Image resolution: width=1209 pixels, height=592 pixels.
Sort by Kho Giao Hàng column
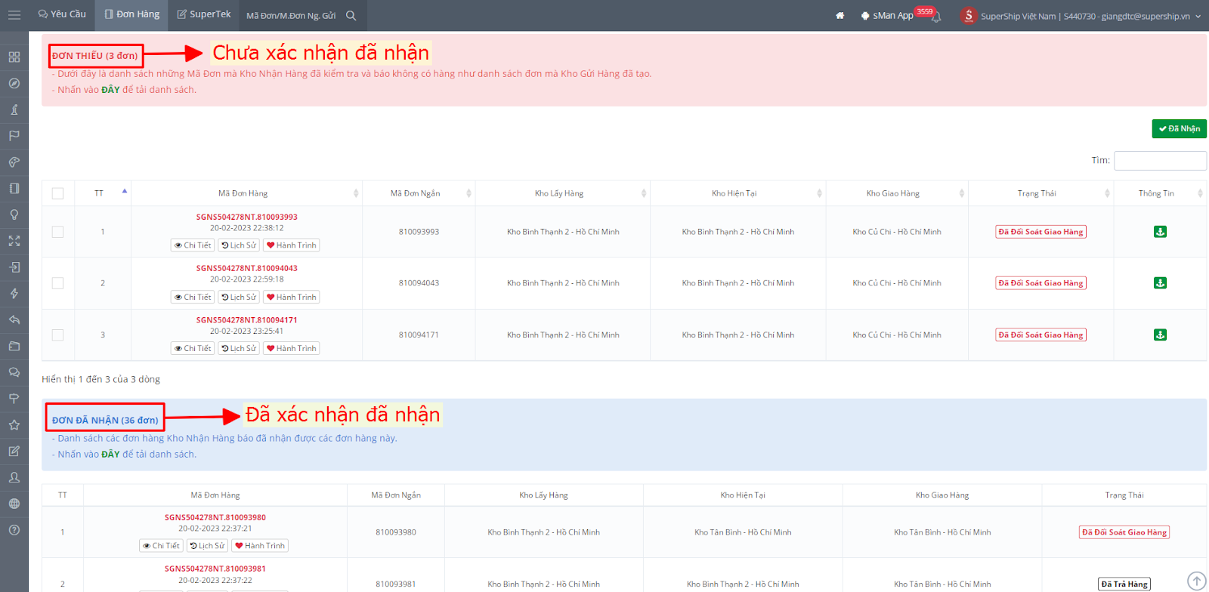click(x=896, y=193)
